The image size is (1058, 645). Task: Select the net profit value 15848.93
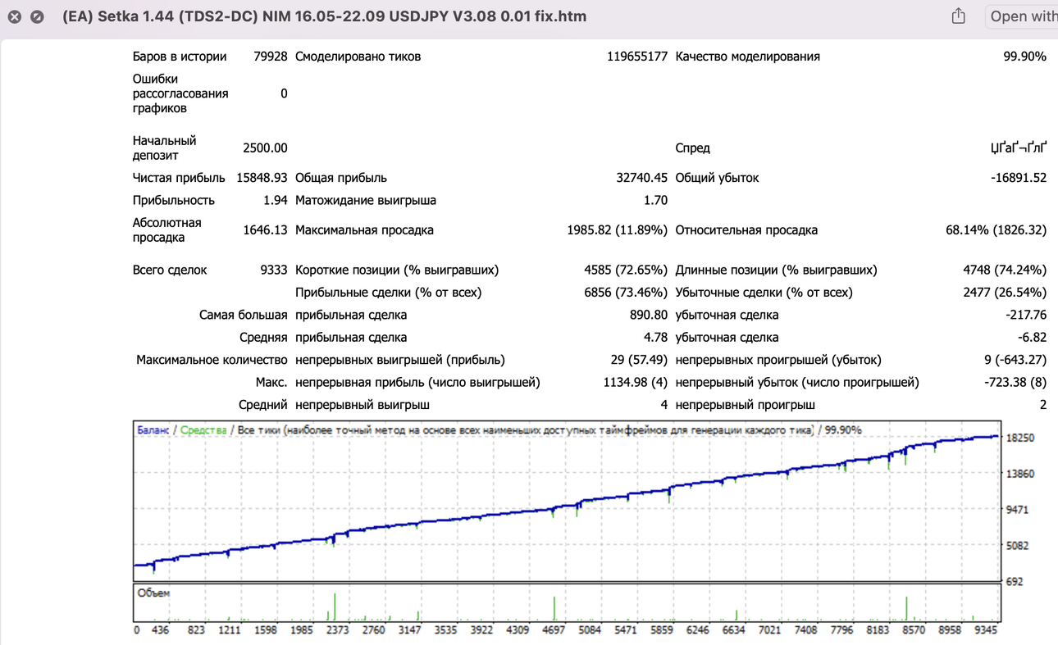tap(262, 178)
